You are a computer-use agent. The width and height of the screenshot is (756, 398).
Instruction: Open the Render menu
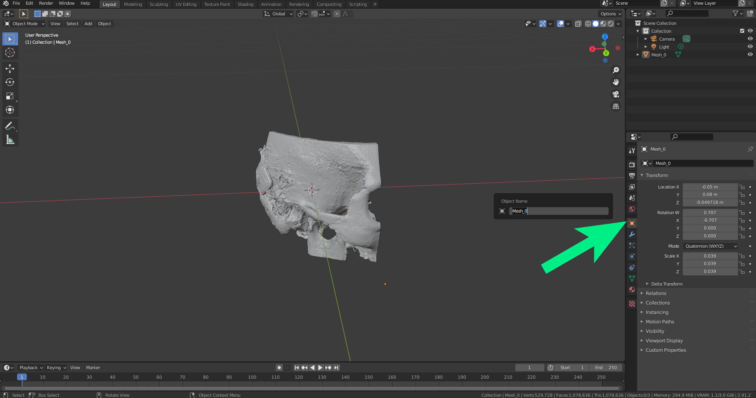pos(46,3)
